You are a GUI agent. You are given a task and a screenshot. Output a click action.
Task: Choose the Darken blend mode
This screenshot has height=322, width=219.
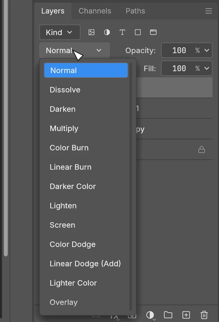pos(86,109)
